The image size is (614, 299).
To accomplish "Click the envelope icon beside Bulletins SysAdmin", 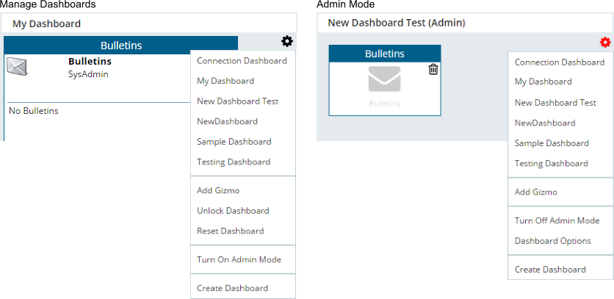I will pos(18,66).
